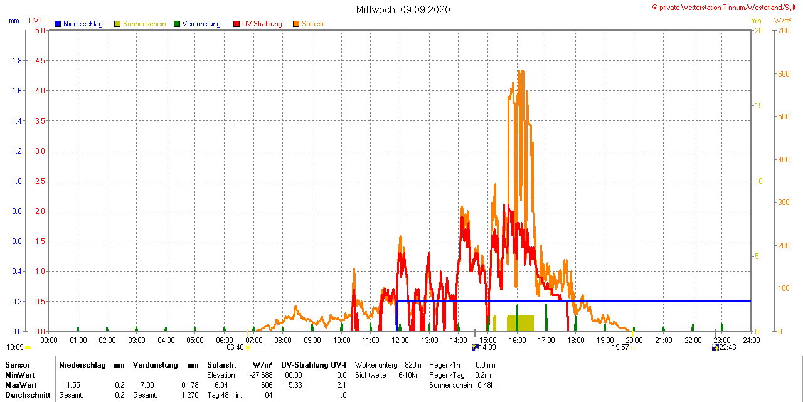The height and width of the screenshot is (402, 803).
Task: Click the Solarstr. max value 606
Action: tap(266, 384)
